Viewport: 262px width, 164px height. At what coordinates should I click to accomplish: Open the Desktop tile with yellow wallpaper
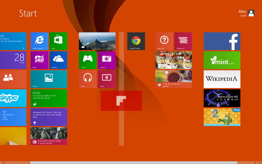tap(13, 136)
